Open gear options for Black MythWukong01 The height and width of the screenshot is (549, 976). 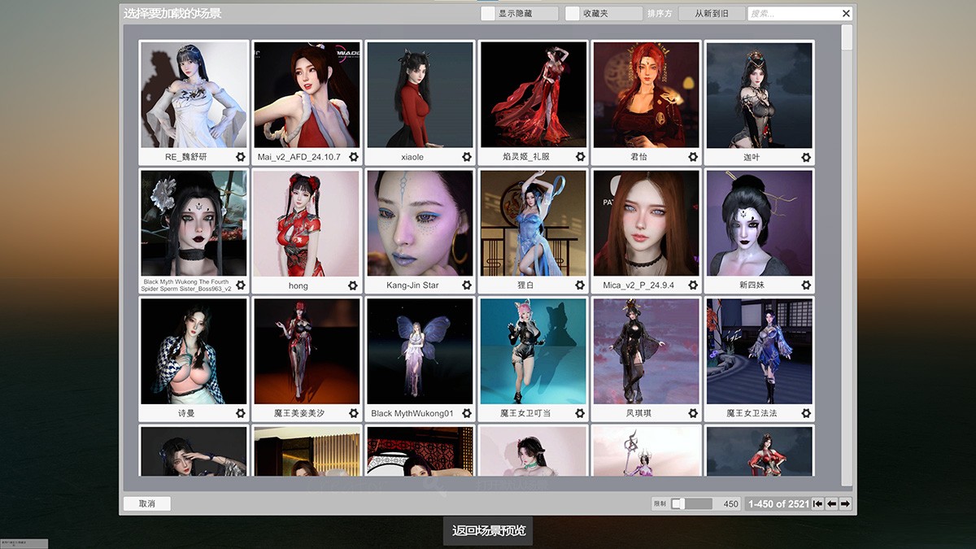coord(467,413)
